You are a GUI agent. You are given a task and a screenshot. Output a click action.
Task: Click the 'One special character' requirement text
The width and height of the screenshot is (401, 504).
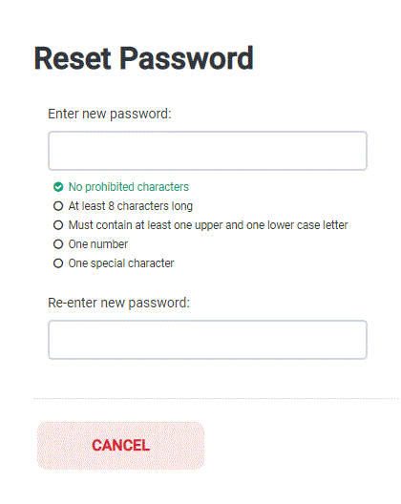(121, 263)
